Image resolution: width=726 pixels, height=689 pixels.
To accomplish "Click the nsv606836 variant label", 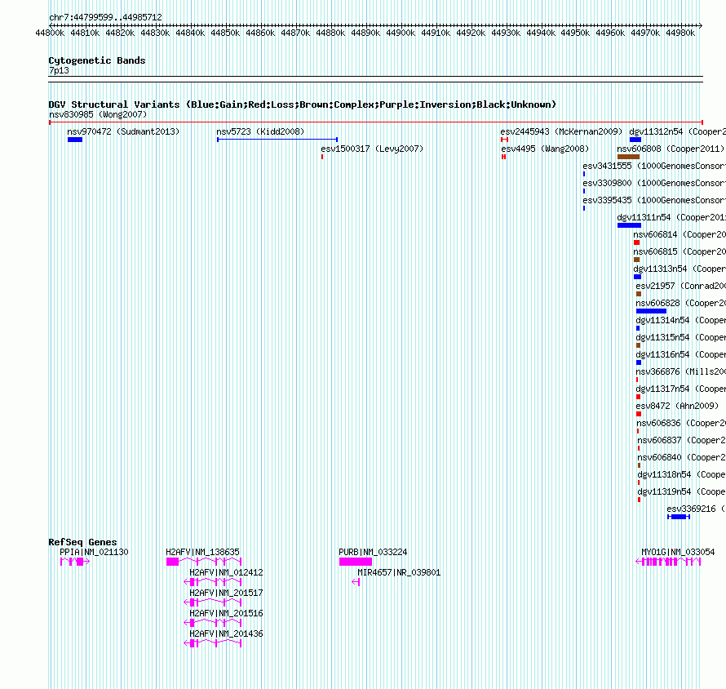I will (x=681, y=423).
